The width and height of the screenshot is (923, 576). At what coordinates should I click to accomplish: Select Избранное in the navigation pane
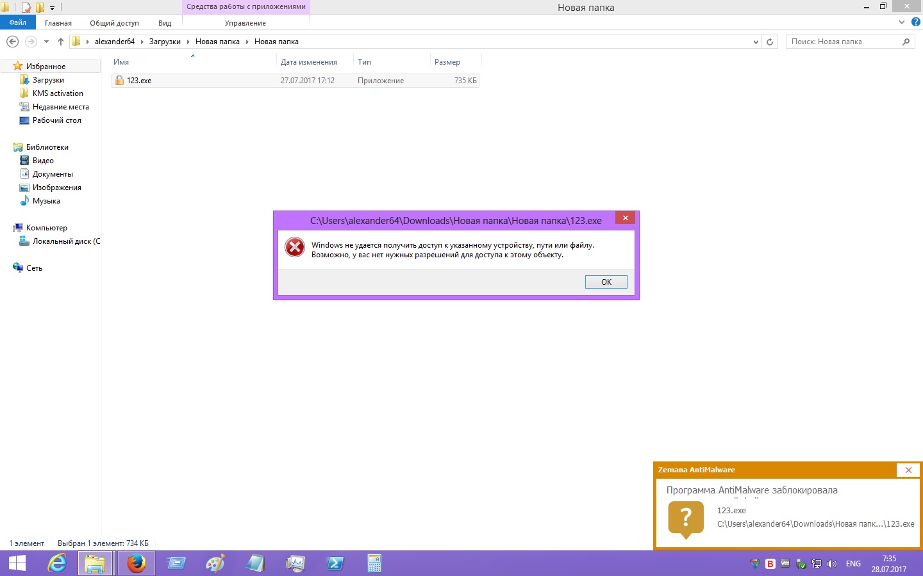46,67
